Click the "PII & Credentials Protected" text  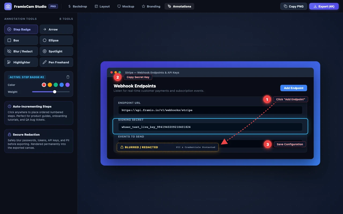tap(196, 147)
